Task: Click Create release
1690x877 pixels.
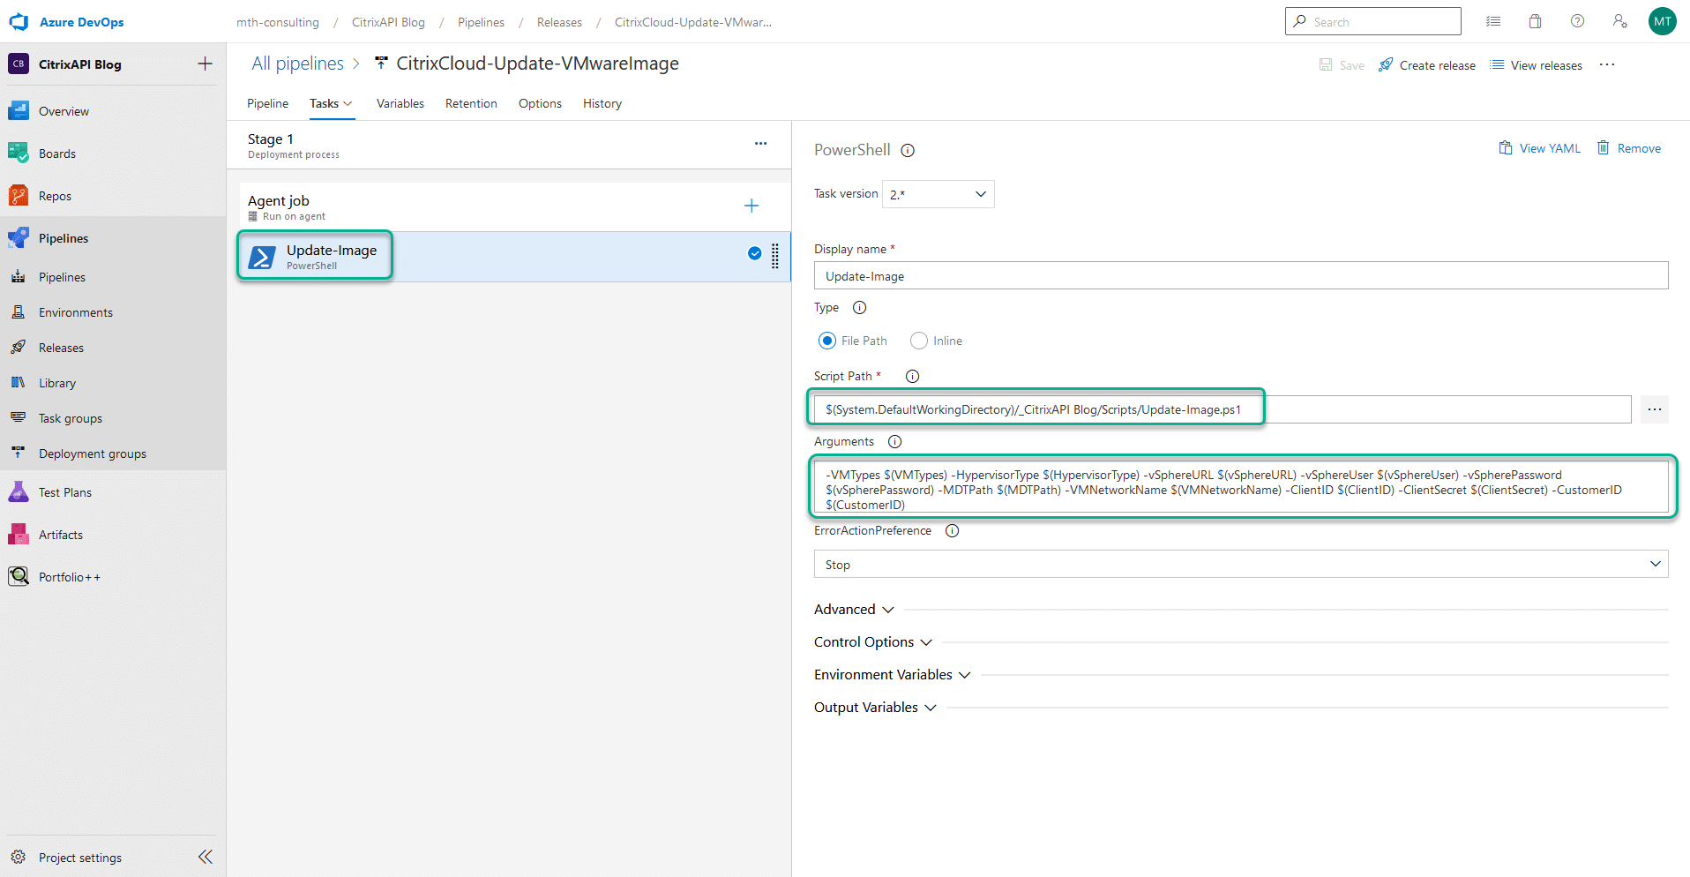Action: [1427, 65]
